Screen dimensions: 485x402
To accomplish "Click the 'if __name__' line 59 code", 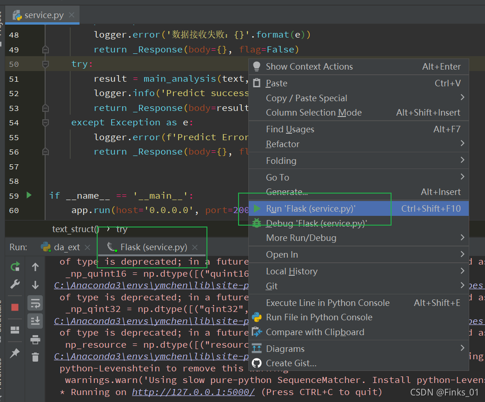I will (x=121, y=196).
